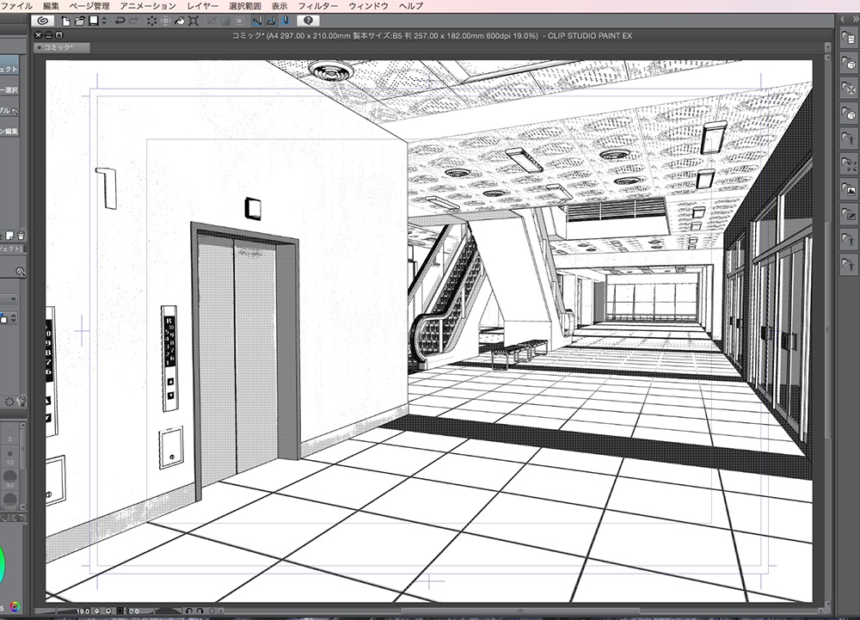Open the ヘルプ menu

click(411, 6)
